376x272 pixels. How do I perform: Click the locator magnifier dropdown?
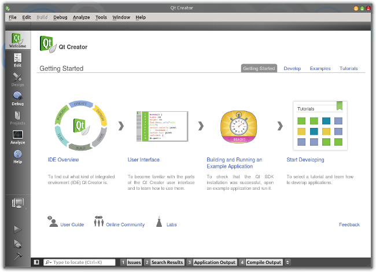pyautogui.click(x=49, y=262)
